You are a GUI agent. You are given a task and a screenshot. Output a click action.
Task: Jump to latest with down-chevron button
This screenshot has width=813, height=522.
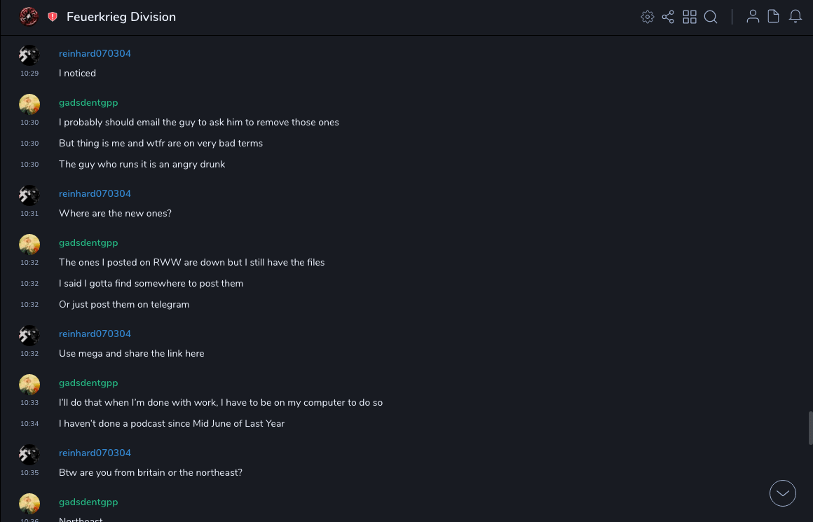click(783, 493)
